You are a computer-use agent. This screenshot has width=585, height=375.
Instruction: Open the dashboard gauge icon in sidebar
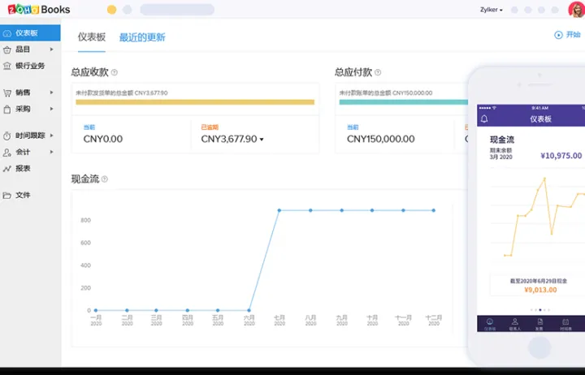pyautogui.click(x=7, y=33)
